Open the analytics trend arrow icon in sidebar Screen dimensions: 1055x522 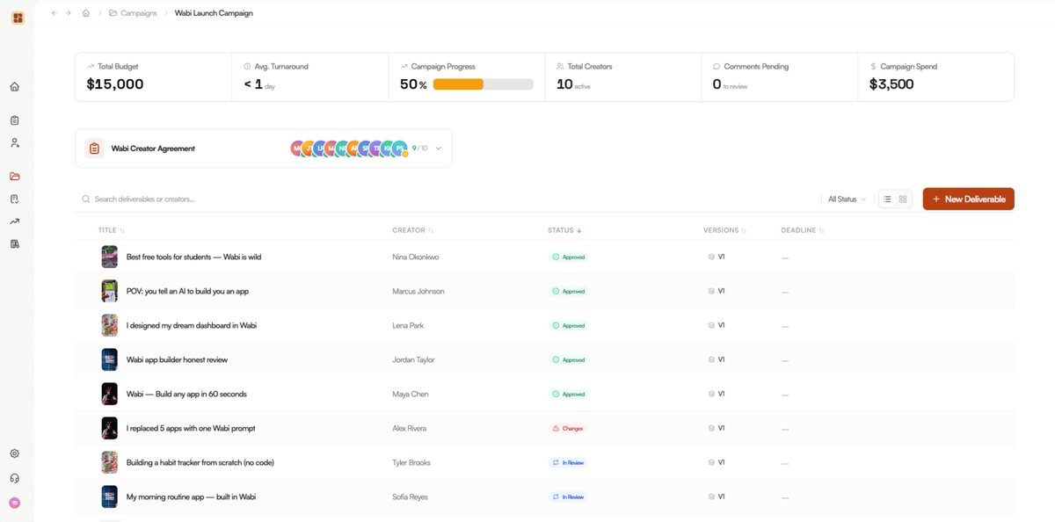click(x=15, y=221)
